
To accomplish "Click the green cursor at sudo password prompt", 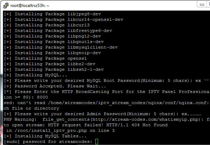I will (x=97, y=142).
